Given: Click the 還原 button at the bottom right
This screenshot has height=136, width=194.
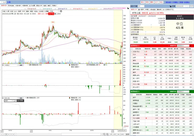Looking at the screenshot, I should [127, 134].
